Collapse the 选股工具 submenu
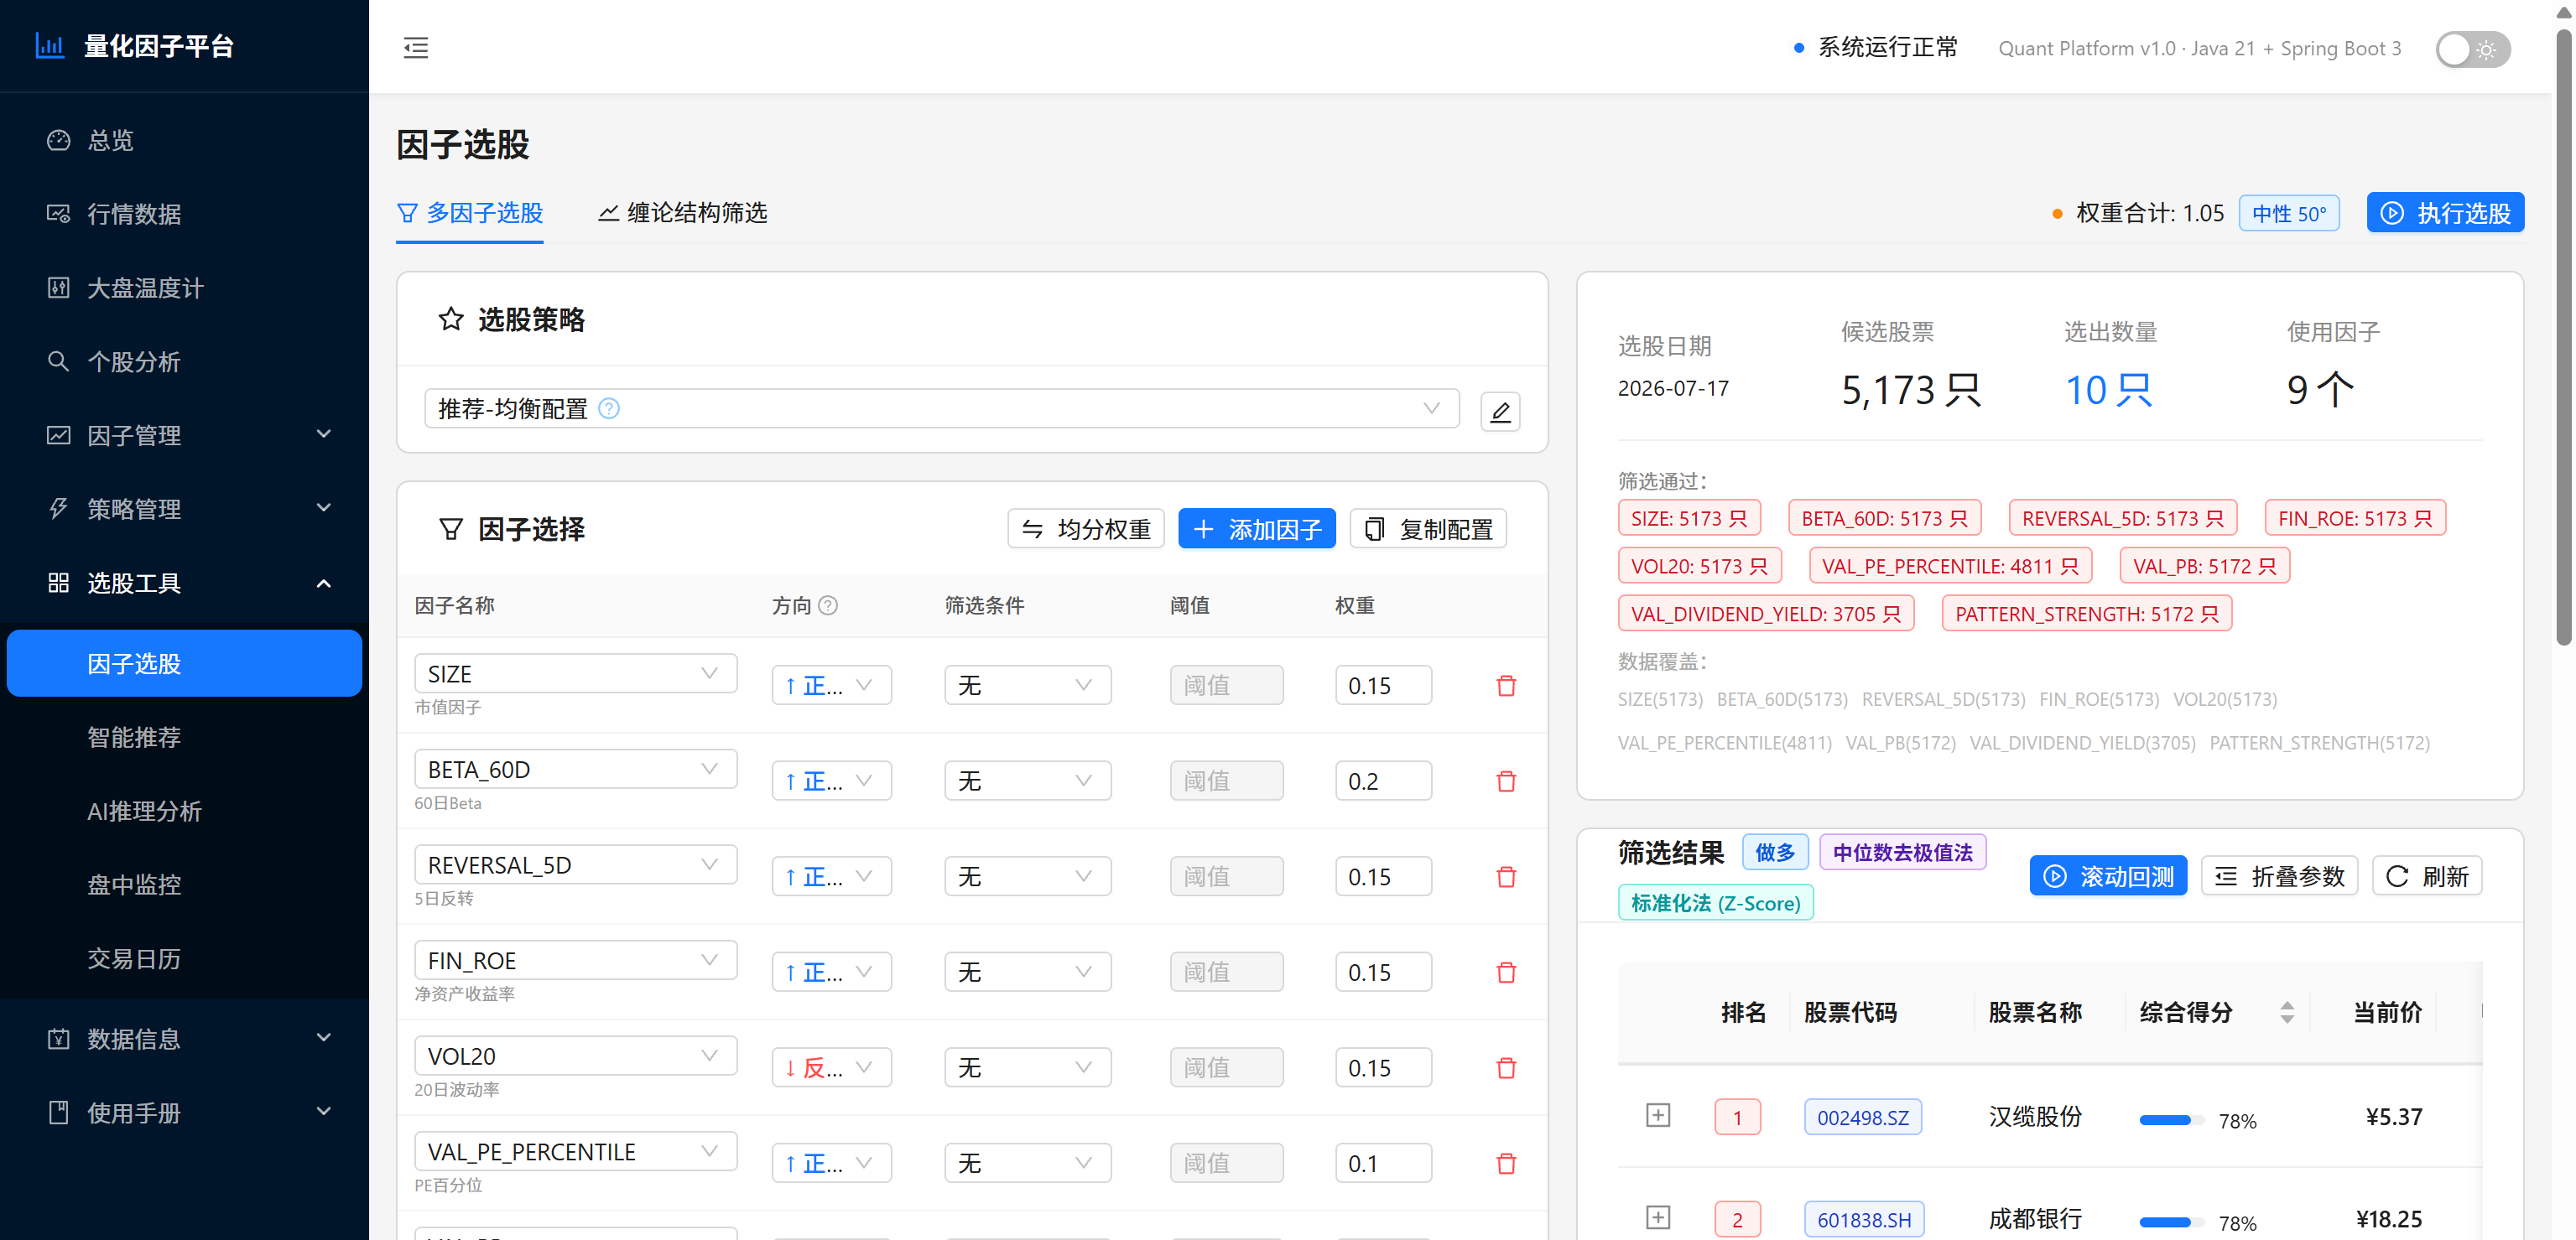The width and height of the screenshot is (2576, 1240). 184,583
